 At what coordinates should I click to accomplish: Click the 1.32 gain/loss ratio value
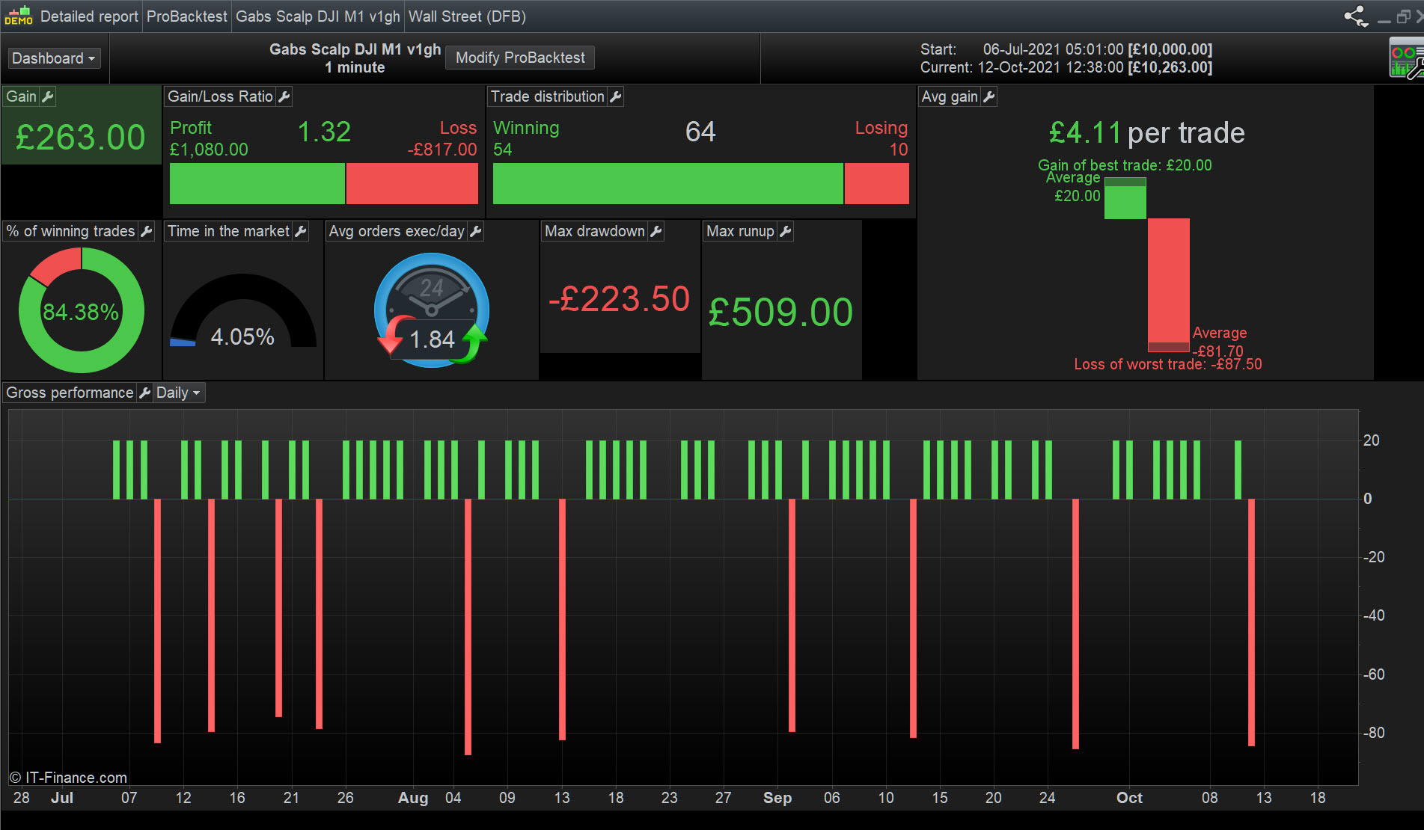[x=324, y=132]
